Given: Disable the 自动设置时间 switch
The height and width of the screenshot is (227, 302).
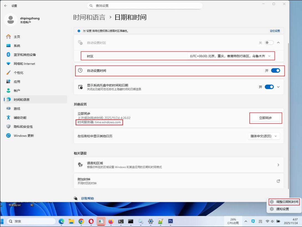Looking at the screenshot, I should (275, 71).
